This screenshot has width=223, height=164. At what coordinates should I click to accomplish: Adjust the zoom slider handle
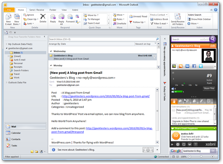(201, 157)
